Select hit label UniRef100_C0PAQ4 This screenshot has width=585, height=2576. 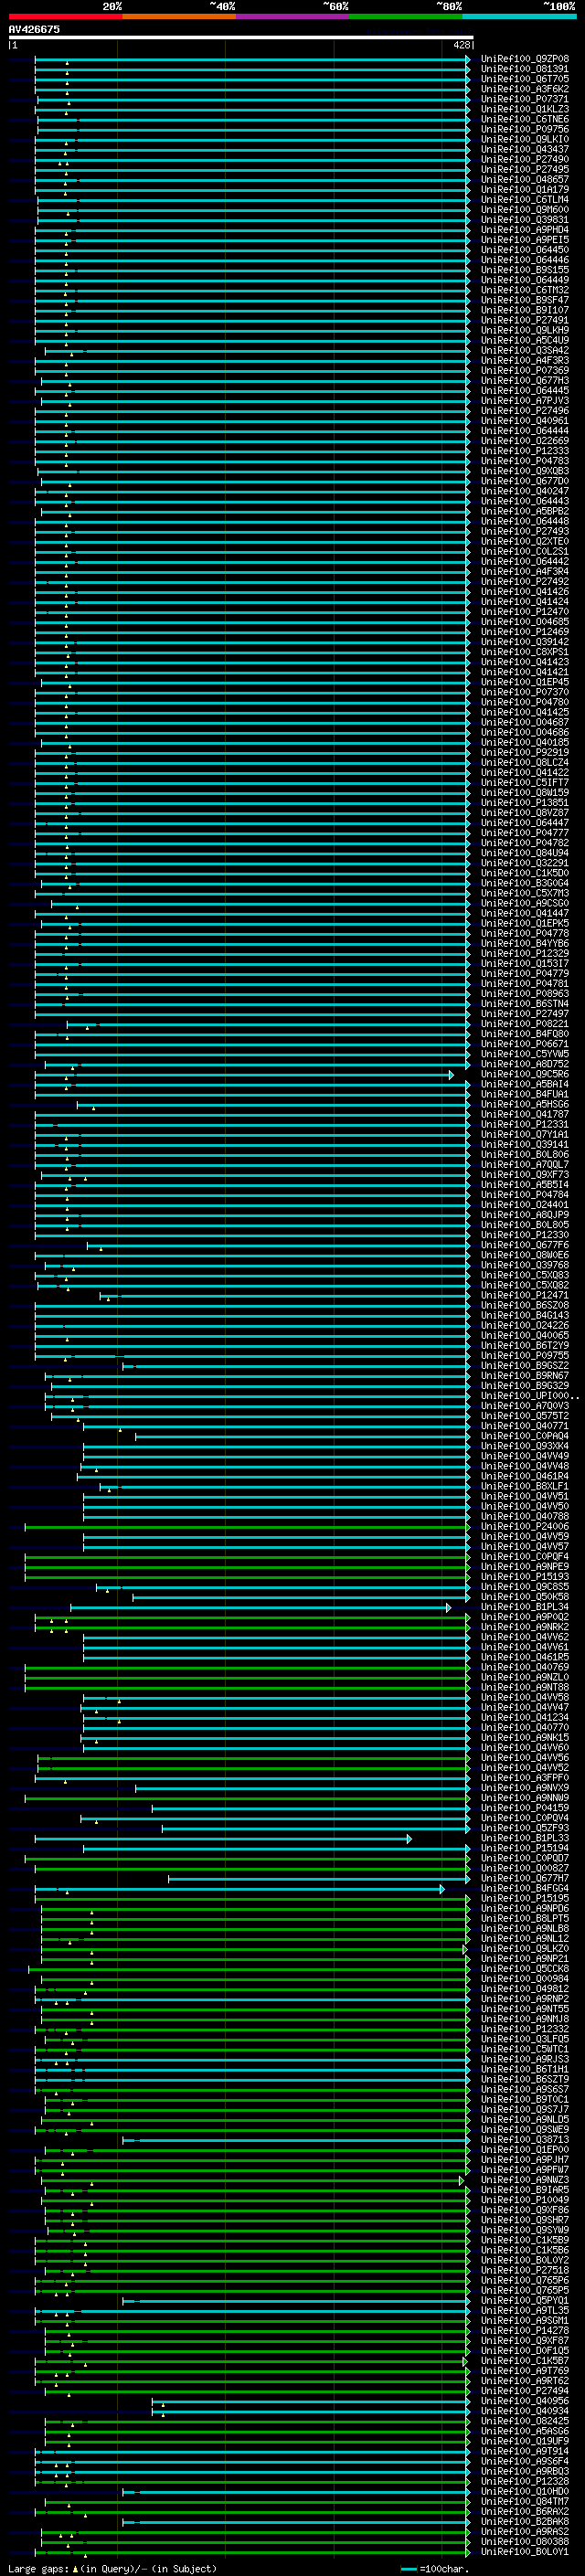[524, 1435]
